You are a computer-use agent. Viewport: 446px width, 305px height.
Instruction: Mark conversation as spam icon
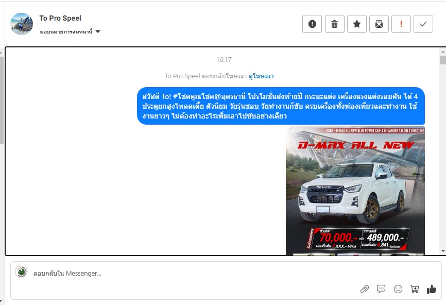312,24
